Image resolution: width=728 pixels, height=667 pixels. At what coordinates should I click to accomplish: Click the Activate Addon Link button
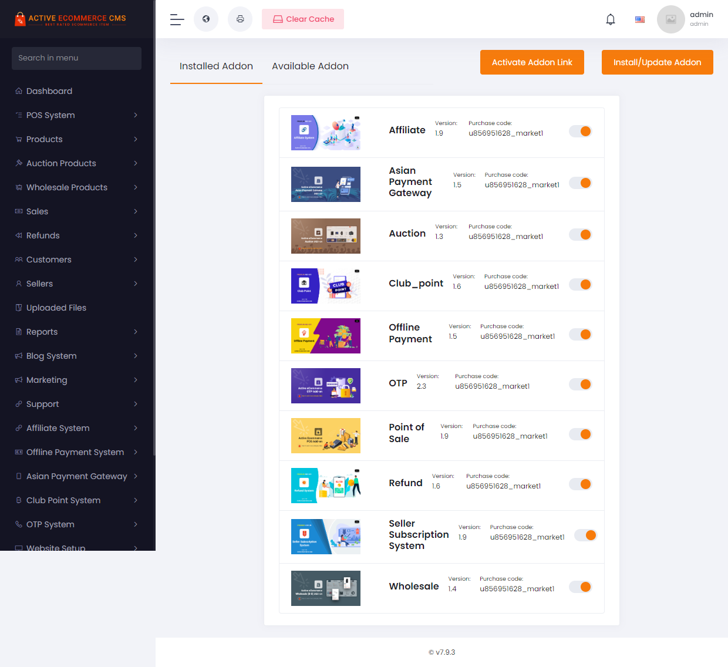pos(532,62)
